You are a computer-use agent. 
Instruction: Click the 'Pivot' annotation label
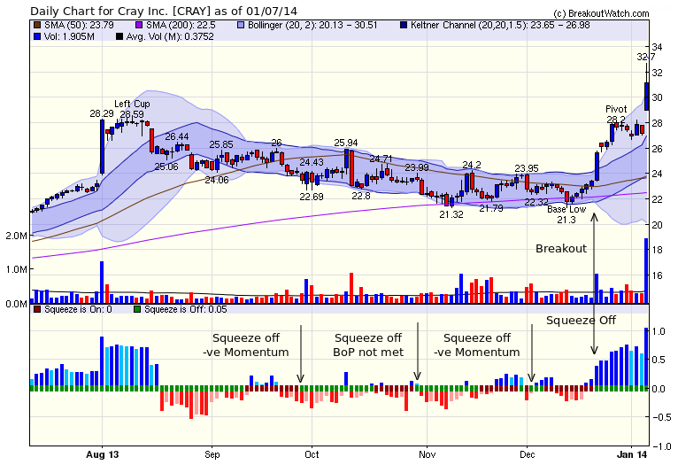[x=616, y=109]
